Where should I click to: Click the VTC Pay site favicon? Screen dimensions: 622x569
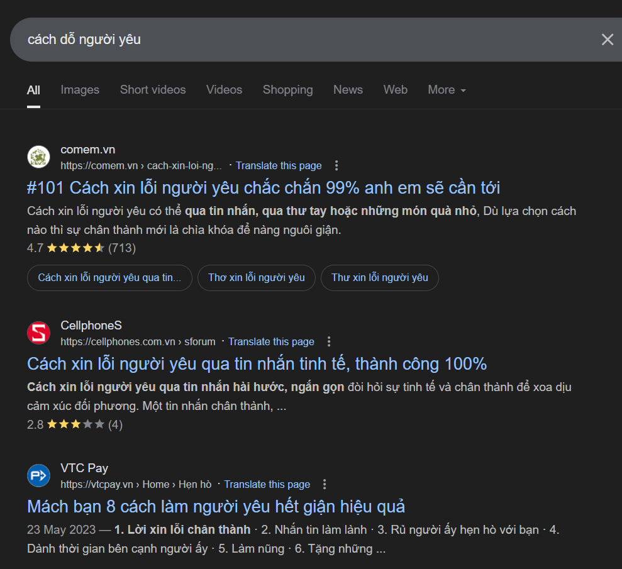pyautogui.click(x=38, y=476)
